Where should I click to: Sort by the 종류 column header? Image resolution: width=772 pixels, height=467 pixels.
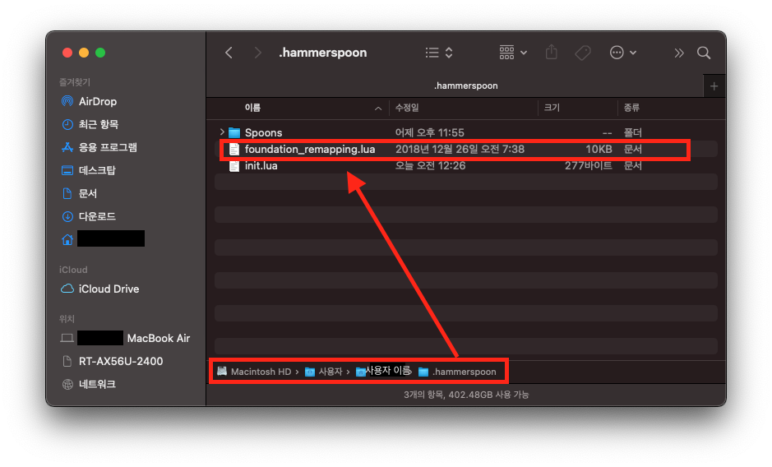(631, 108)
